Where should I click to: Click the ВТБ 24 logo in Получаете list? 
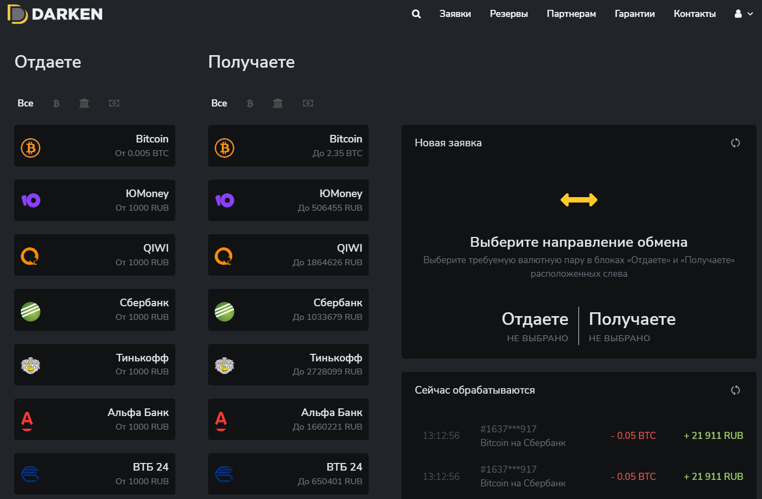pos(224,474)
